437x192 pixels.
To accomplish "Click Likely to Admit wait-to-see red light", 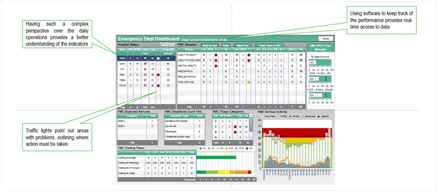I will pyautogui.click(x=216, y=55).
